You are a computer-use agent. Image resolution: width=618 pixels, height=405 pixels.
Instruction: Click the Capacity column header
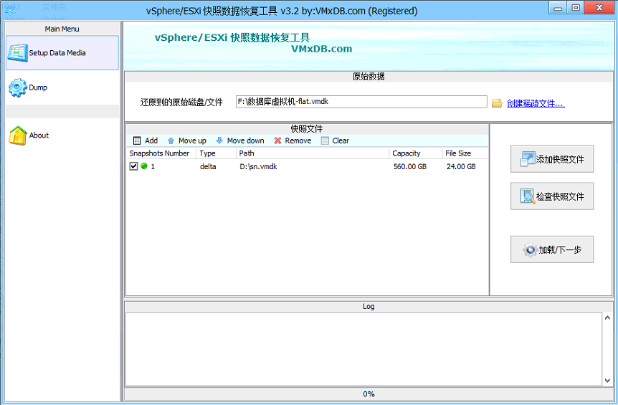pyautogui.click(x=416, y=153)
